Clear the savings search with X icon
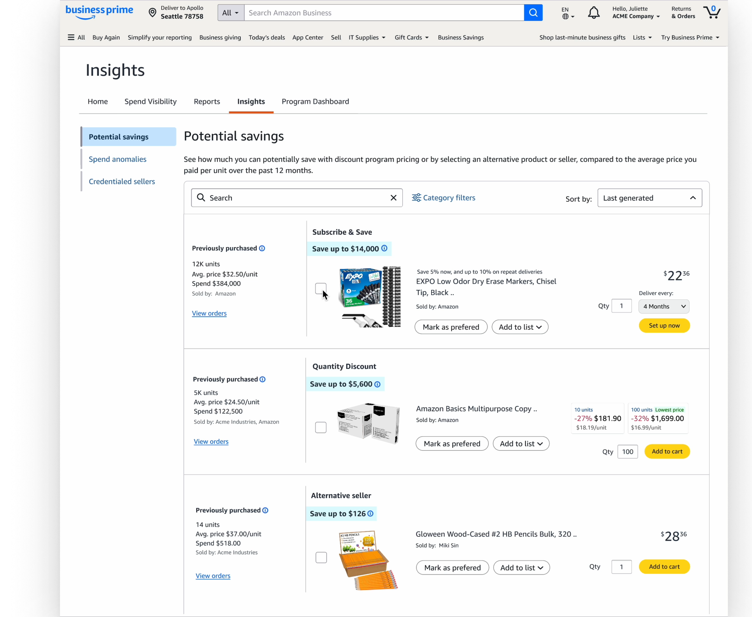The image size is (752, 617). [393, 198]
